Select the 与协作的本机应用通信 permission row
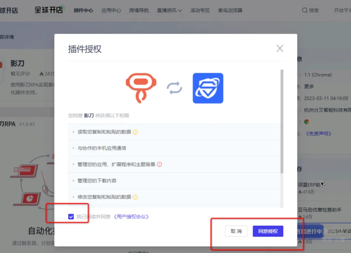Image resolution: width=351 pixels, height=253 pixels. (x=174, y=148)
